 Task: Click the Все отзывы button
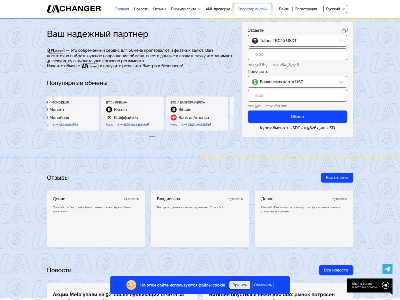click(x=337, y=178)
